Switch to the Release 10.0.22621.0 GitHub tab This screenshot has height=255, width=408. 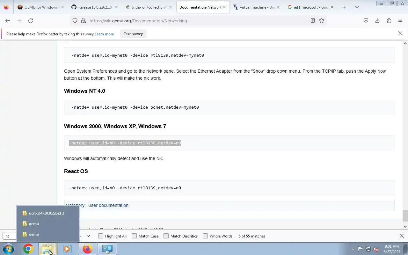pos(95,7)
